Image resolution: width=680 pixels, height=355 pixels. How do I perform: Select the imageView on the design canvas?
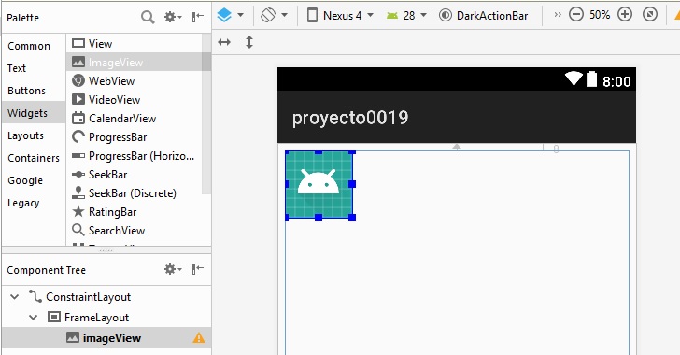[x=319, y=184]
